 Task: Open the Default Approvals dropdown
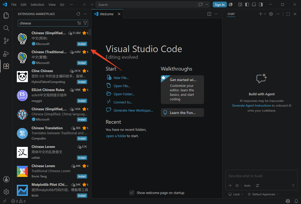point(263,194)
